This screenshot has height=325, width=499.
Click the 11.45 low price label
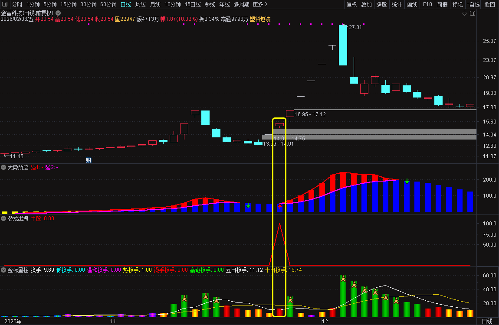click(16, 156)
